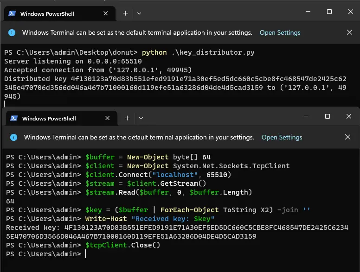The height and width of the screenshot is (272, 360).
Task: Minimize the client PowerShell window
Action: tap(305, 116)
